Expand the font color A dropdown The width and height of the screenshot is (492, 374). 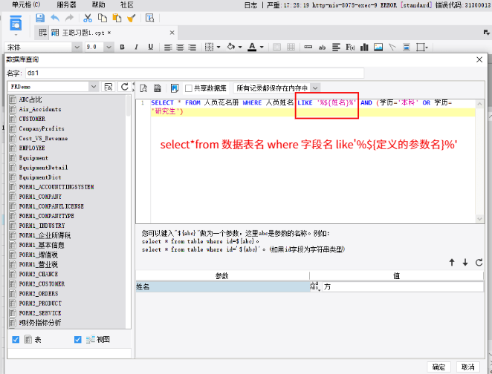[262, 47]
